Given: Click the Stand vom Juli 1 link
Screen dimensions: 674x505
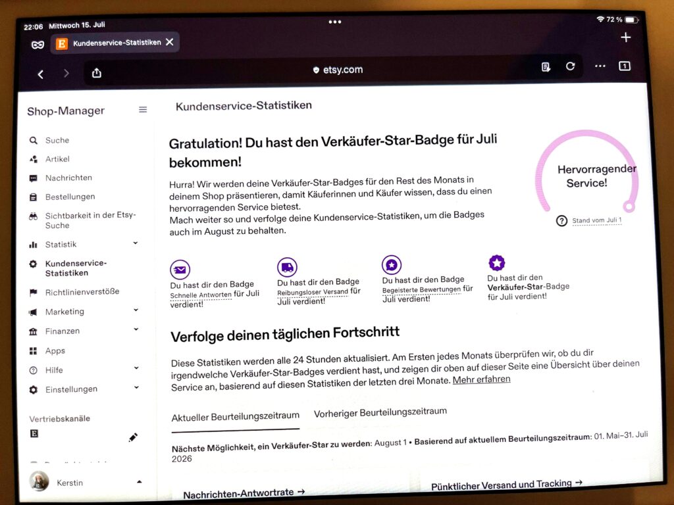Looking at the screenshot, I should pyautogui.click(x=596, y=220).
